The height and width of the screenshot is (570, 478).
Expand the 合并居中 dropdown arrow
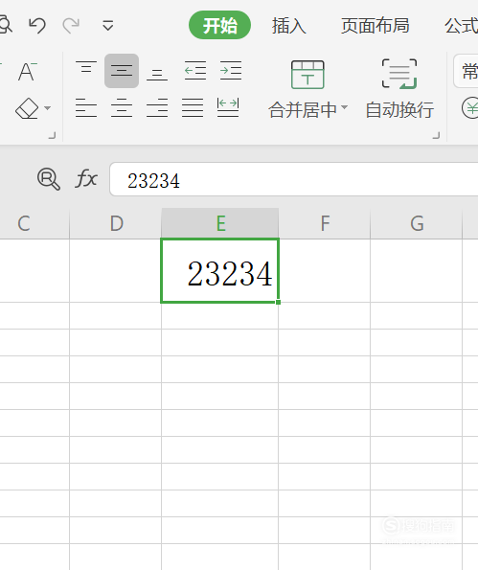click(344, 107)
